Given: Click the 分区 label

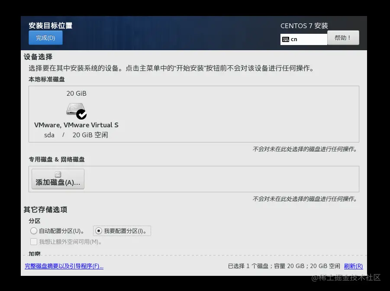Looking at the screenshot, I should point(34,221).
